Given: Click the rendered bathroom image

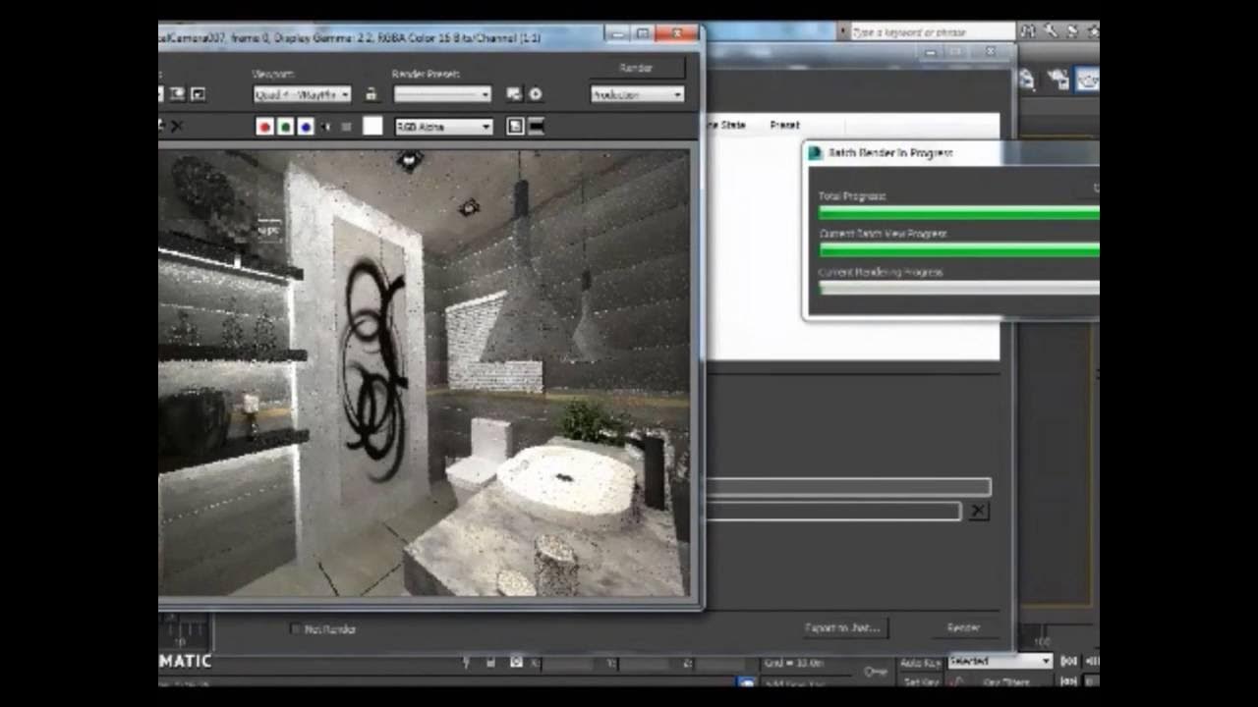Looking at the screenshot, I should 424,372.
